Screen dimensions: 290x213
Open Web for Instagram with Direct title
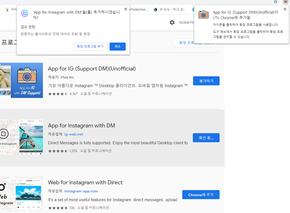[85, 182]
